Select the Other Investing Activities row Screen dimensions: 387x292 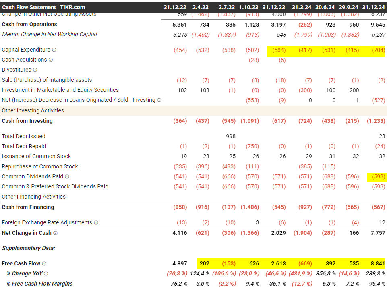point(193,111)
